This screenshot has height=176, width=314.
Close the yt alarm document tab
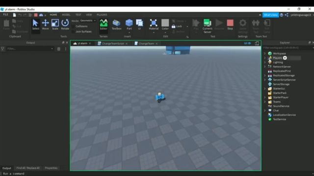click(90, 44)
